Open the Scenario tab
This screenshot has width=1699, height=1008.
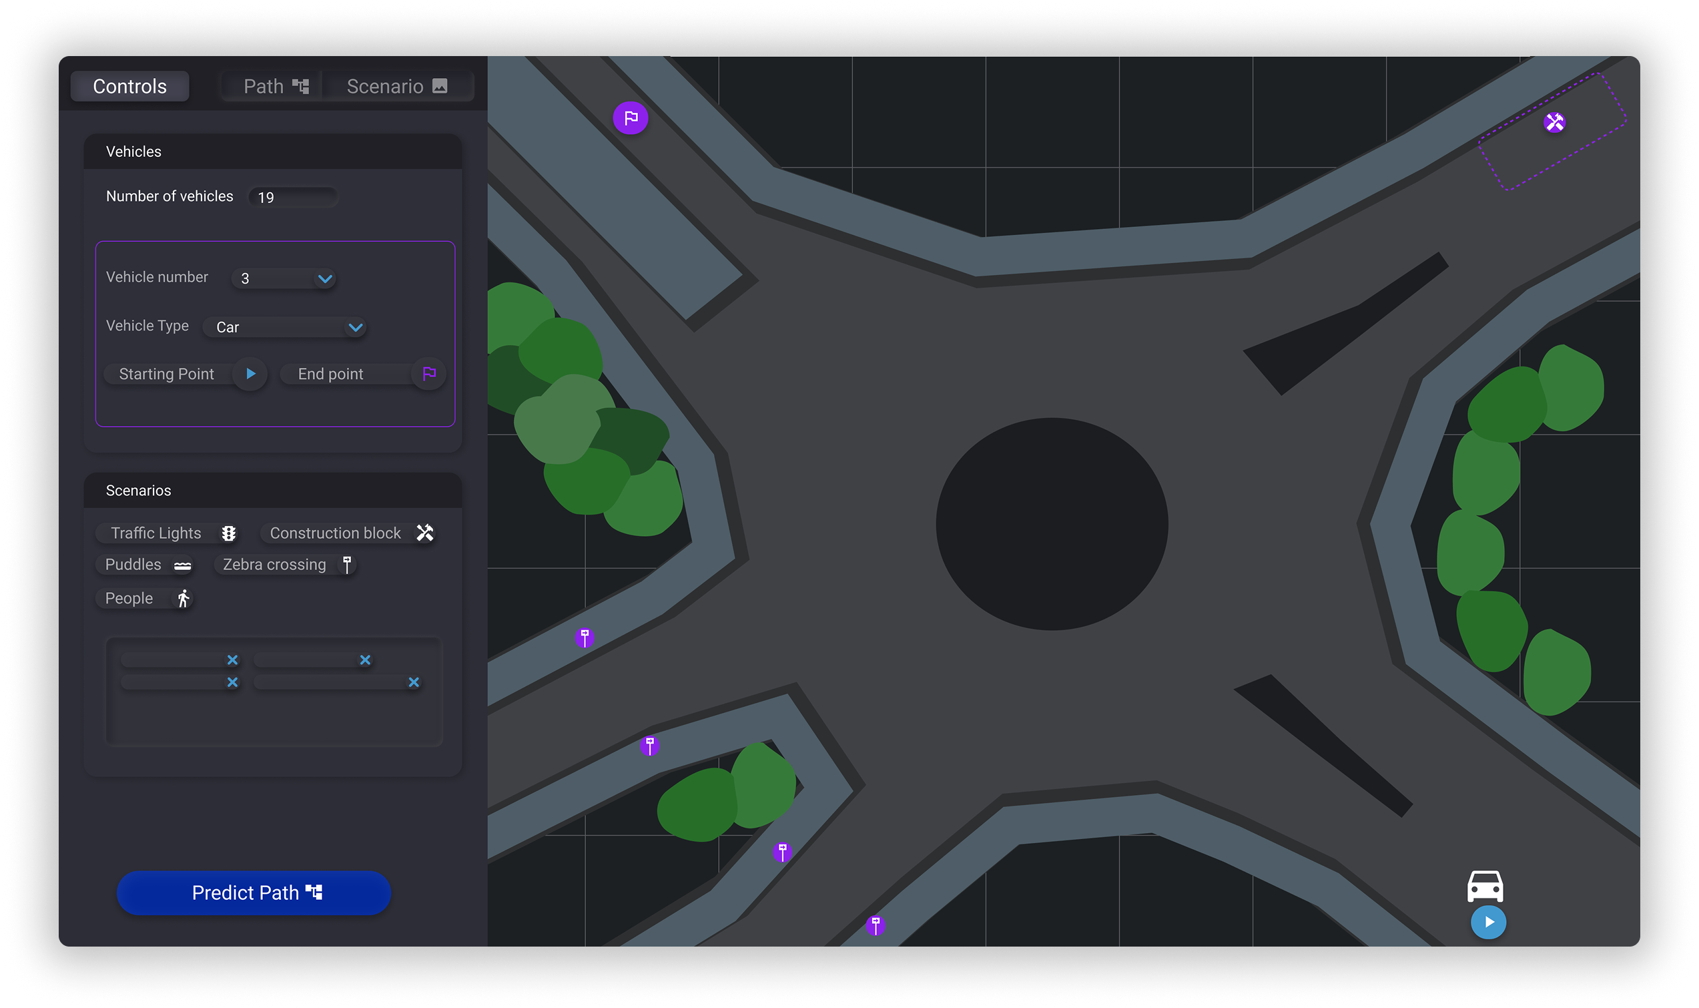pyautogui.click(x=396, y=86)
